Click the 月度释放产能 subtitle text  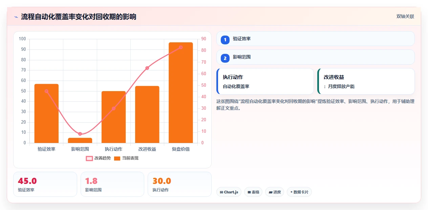tap(341, 86)
